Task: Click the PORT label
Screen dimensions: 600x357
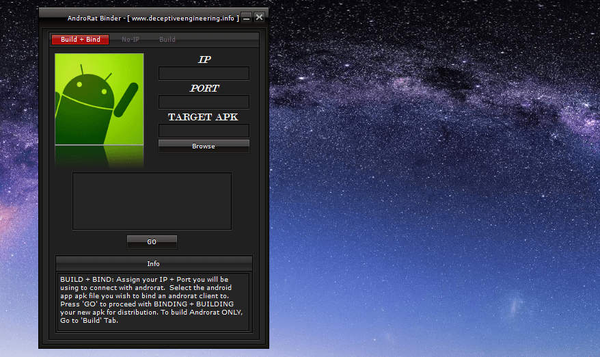Action: 204,88
